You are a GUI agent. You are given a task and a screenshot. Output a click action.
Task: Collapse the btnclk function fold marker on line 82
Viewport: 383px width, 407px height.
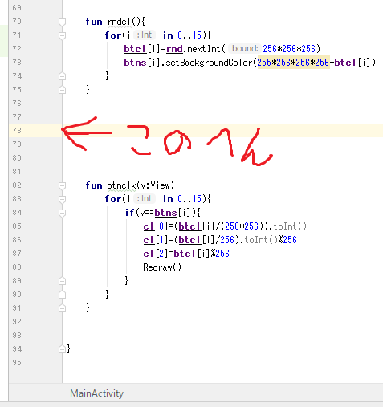[x=62, y=185]
